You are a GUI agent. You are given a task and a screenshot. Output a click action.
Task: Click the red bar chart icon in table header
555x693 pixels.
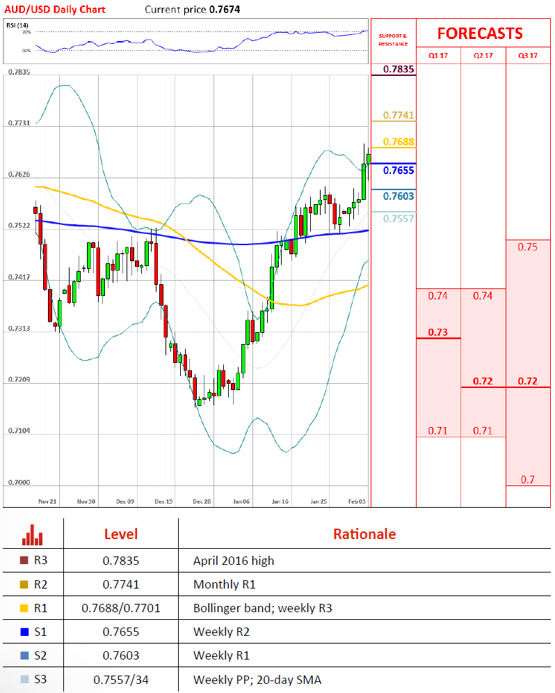tap(32, 535)
